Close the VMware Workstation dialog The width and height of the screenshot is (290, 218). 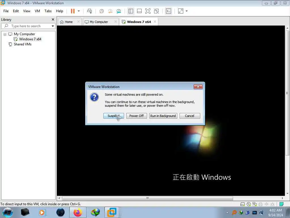pyautogui.click(x=198, y=87)
